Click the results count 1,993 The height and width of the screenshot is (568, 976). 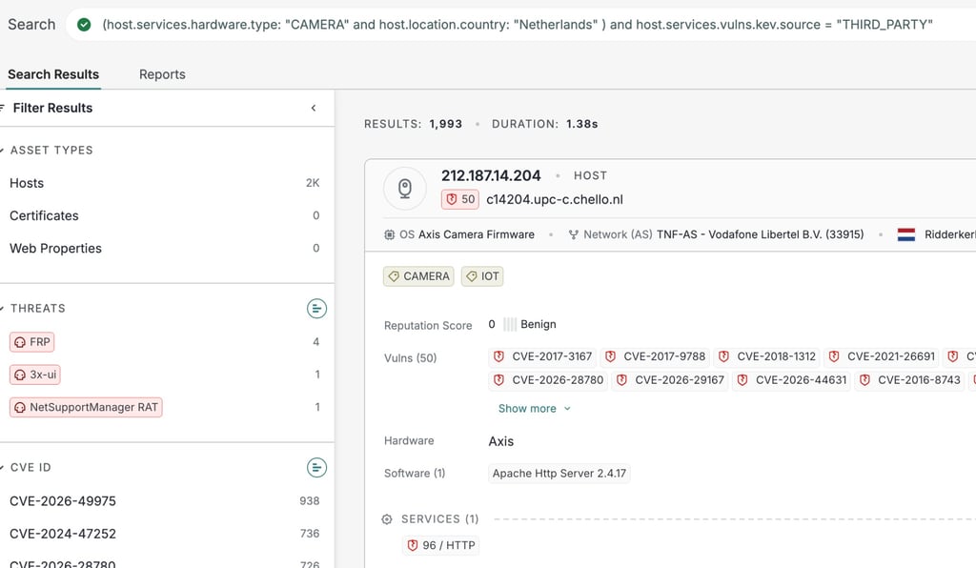446,124
